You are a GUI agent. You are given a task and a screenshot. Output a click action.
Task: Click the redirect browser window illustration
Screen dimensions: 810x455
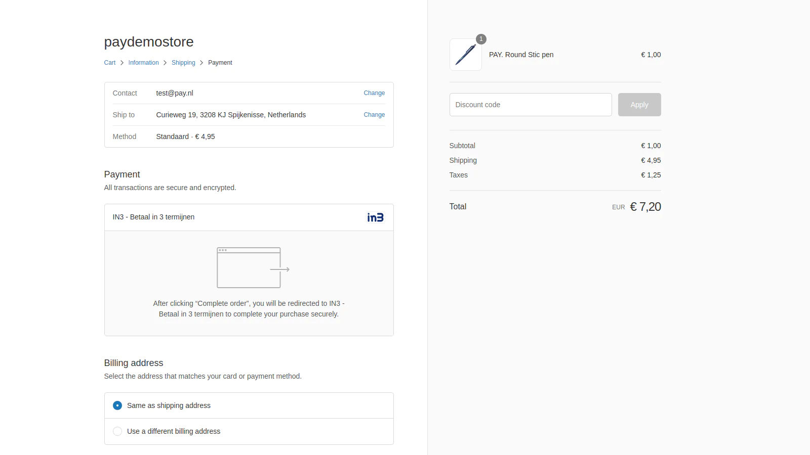[253, 268]
